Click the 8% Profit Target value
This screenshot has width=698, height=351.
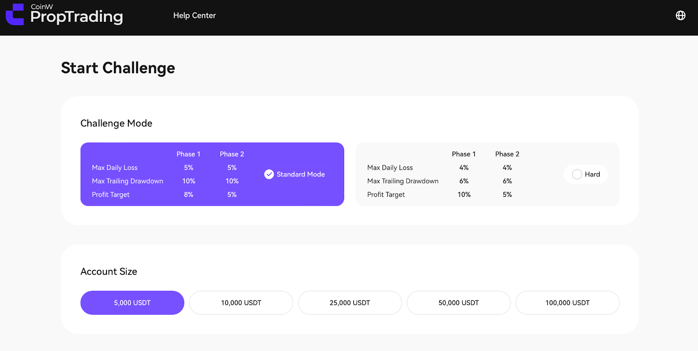[188, 194]
